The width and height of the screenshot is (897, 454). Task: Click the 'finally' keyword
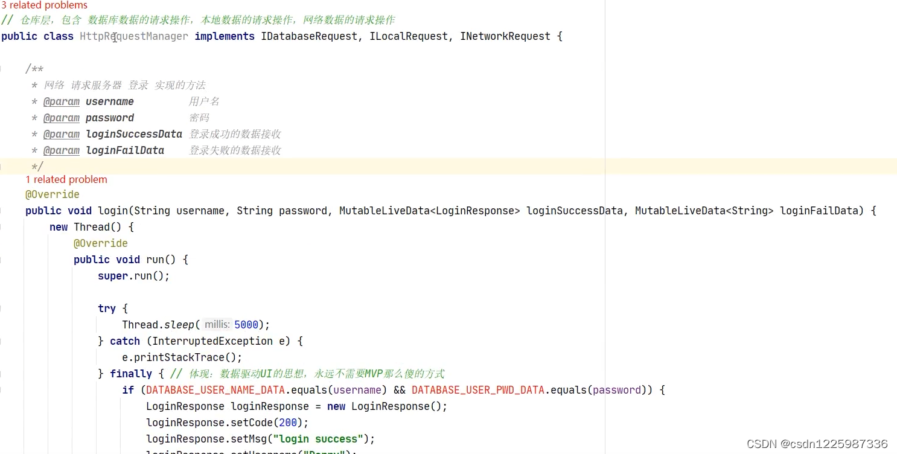131,374
